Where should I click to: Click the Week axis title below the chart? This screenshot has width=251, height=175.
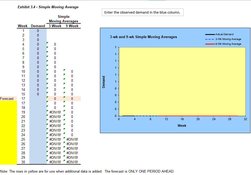point(182,125)
